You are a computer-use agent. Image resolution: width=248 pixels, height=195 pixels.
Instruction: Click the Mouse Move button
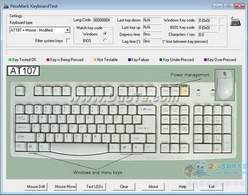point(65,187)
